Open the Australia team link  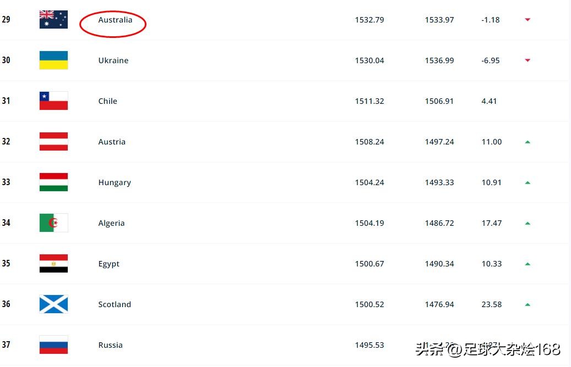115,20
